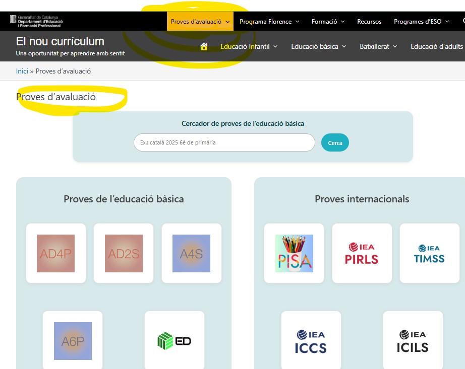Select the A4S test tile

pos(191,253)
